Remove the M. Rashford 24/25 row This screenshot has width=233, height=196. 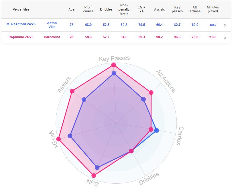[x=225, y=25]
